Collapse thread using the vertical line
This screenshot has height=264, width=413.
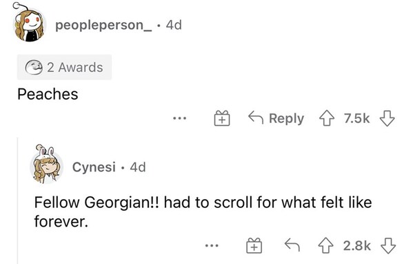point(18,200)
